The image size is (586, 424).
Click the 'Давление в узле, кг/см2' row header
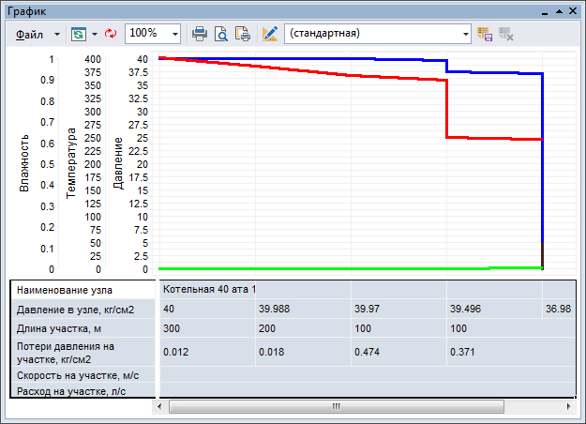83,310
